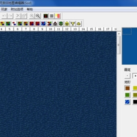Select the larger dot brush size
Image resolution: width=137 pixels, height=137 pixels.
135,76
